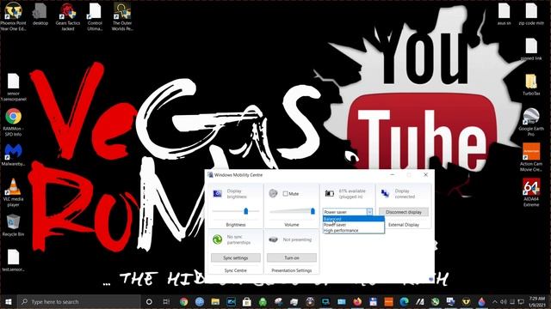Image resolution: width=551 pixels, height=309 pixels.
Task: Select the Control Ultimate desktop shortcut
Action: 95,16
